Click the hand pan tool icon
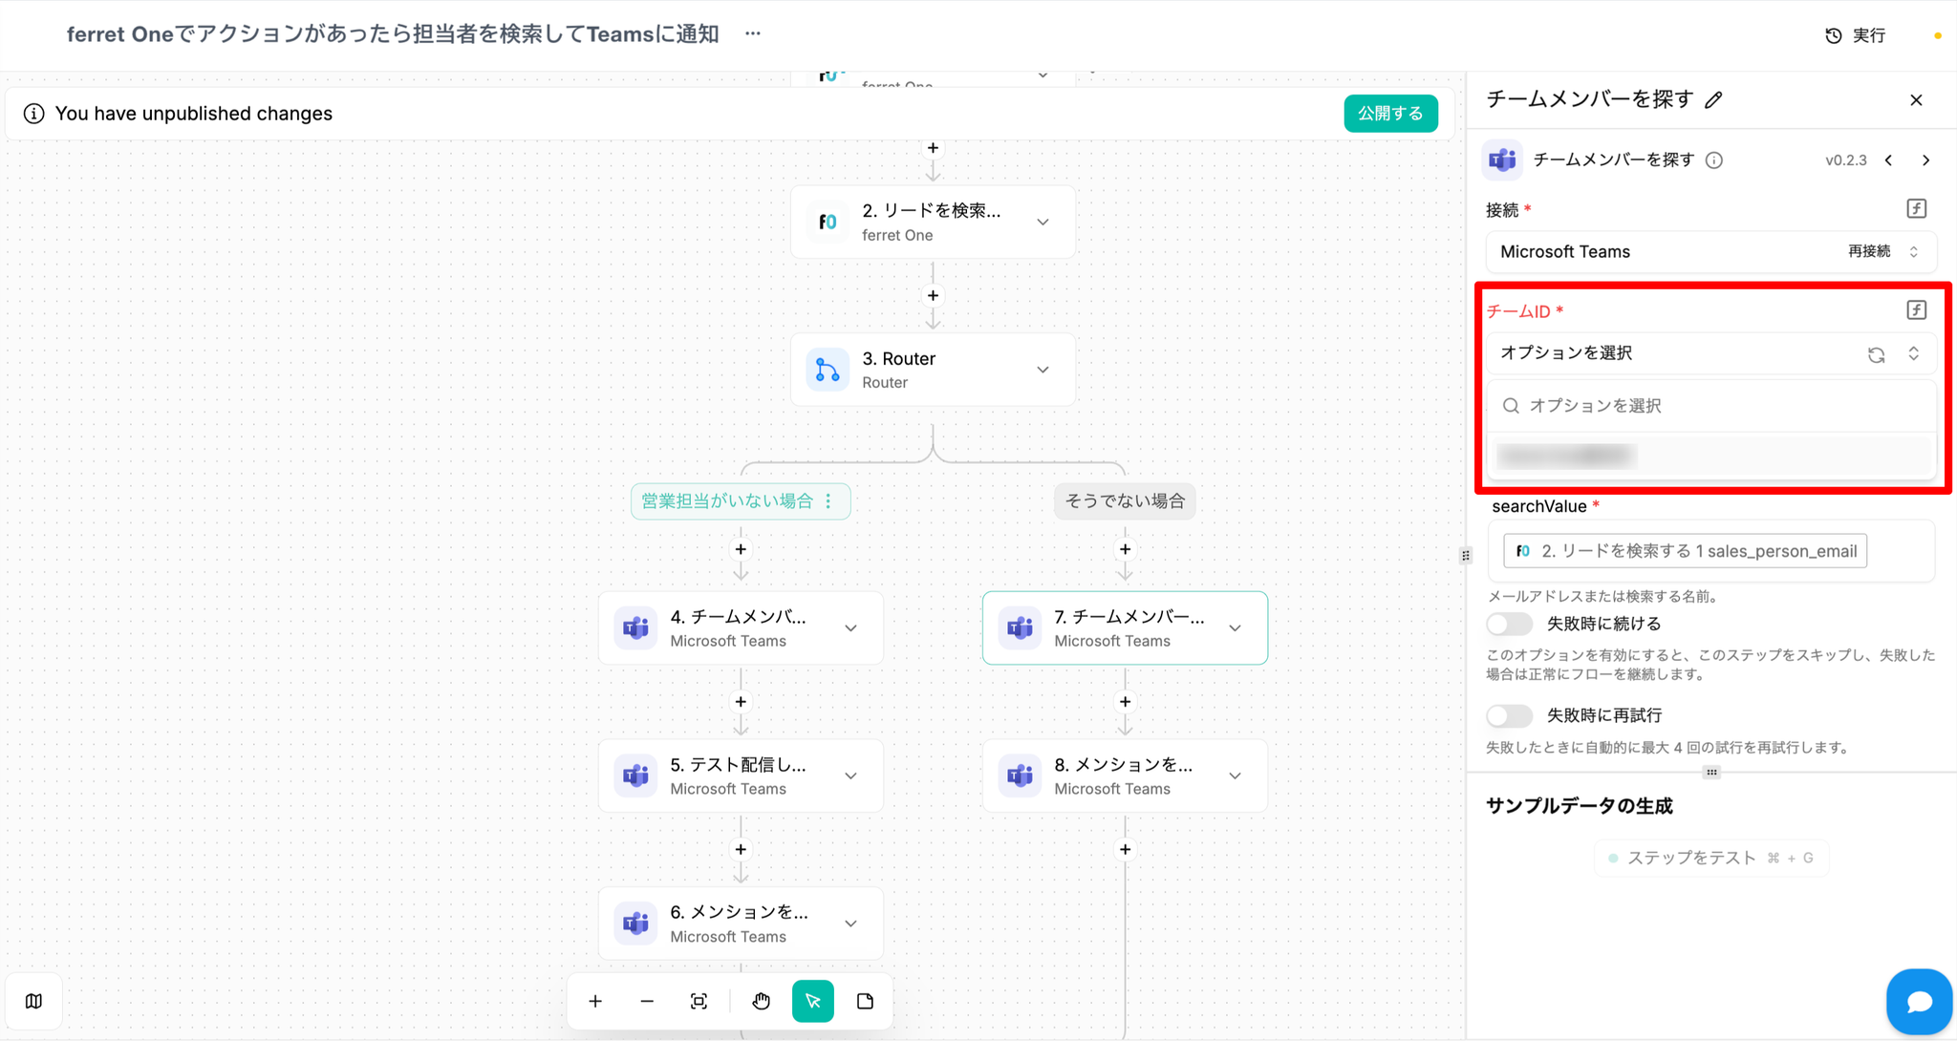The width and height of the screenshot is (1957, 1041). 761,1001
